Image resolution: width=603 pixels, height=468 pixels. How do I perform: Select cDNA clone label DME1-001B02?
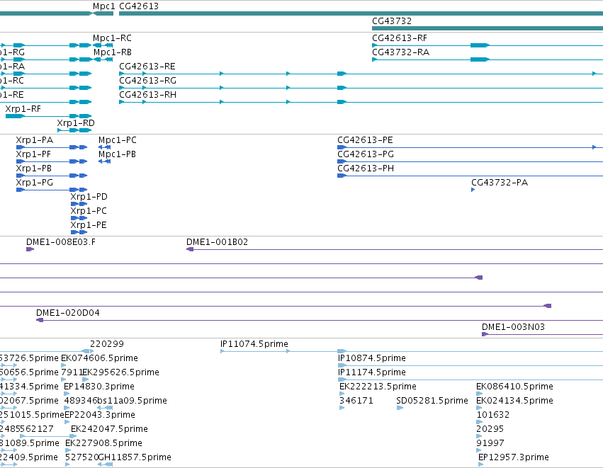point(218,242)
